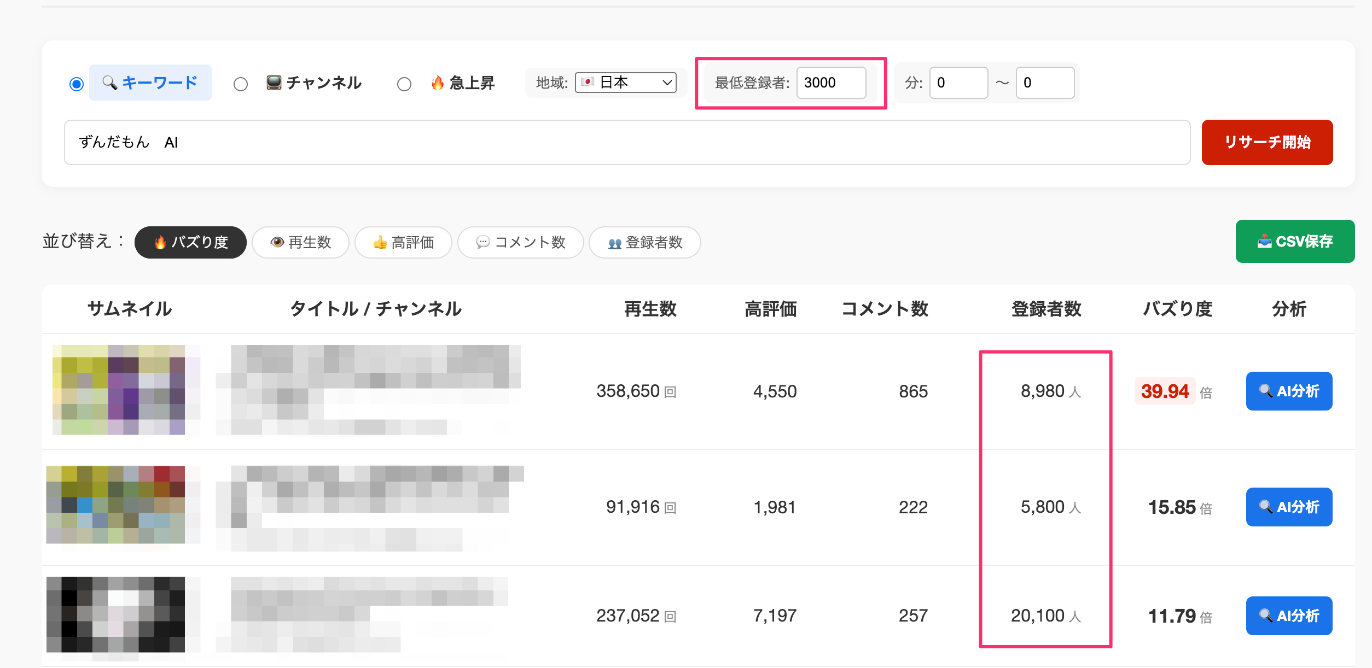Select the キーワード radio button
The image size is (1372, 668).
[x=77, y=84]
